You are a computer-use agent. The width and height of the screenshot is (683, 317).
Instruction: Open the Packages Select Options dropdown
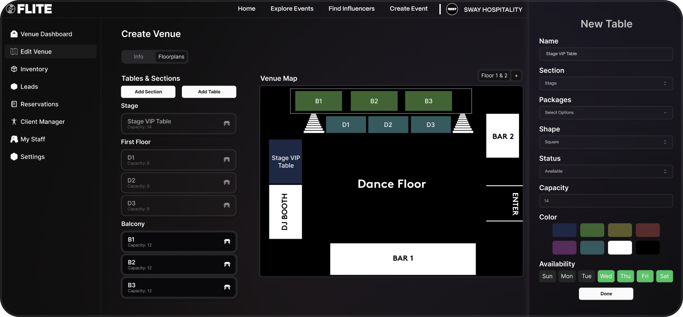[x=606, y=113]
